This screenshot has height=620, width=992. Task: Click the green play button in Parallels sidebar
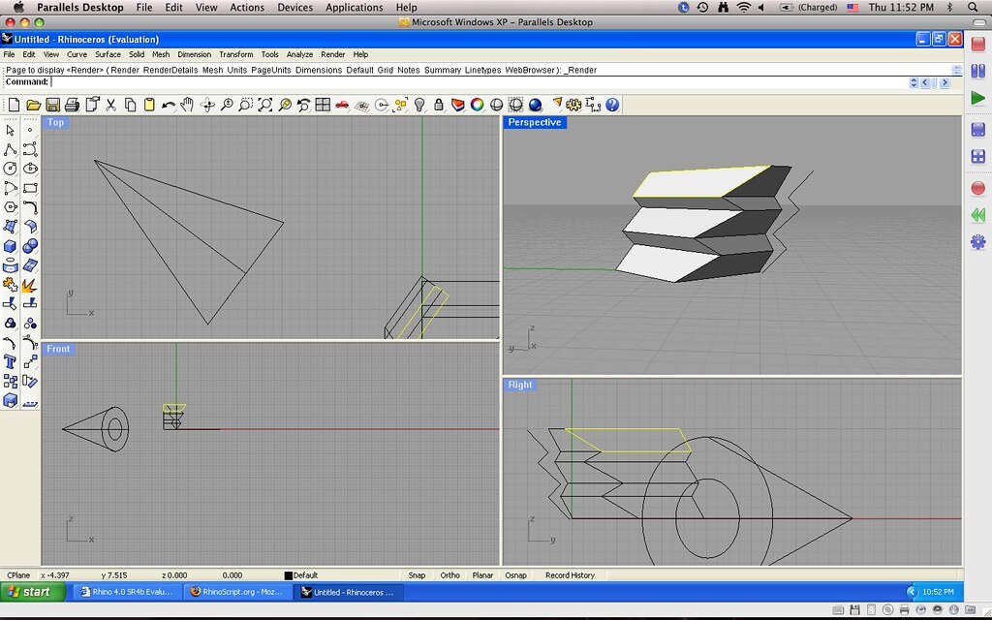[978, 98]
